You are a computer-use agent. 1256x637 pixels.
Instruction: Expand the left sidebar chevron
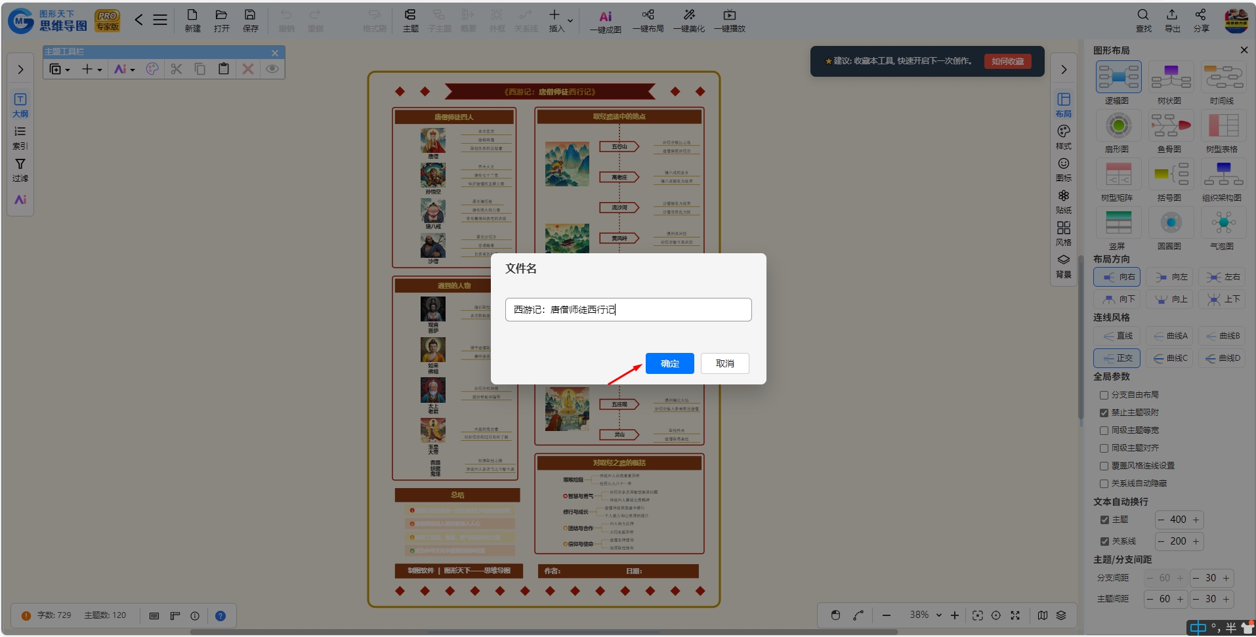click(x=20, y=70)
